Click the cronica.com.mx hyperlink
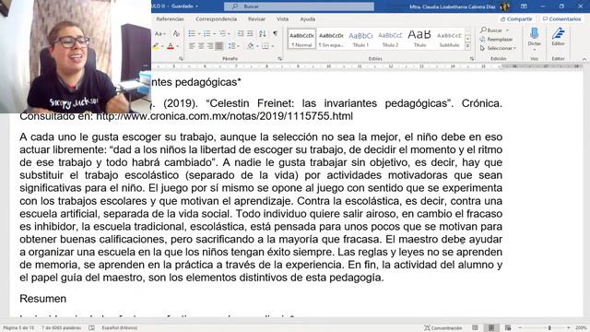Screen dimensions: 590x332 (x=225, y=116)
